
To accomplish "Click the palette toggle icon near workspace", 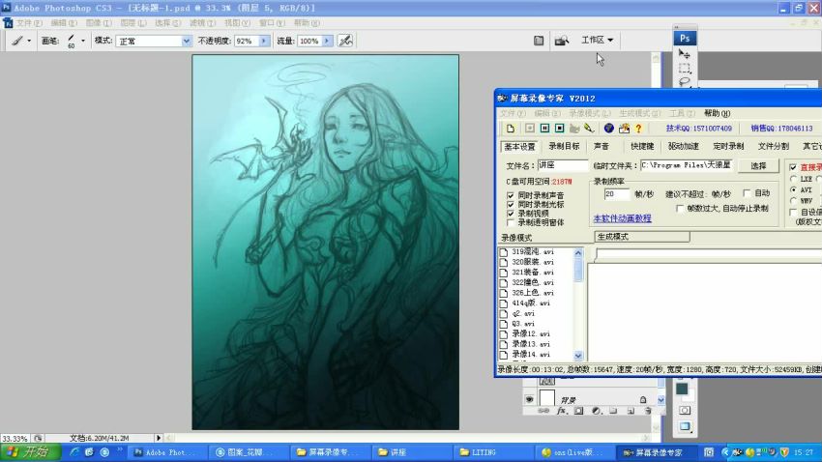I will click(x=539, y=41).
